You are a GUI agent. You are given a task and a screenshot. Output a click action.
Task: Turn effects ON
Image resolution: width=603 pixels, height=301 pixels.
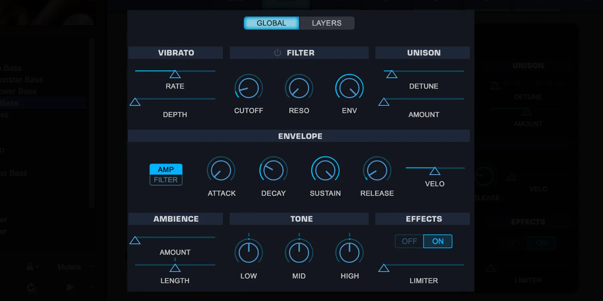tap(438, 241)
